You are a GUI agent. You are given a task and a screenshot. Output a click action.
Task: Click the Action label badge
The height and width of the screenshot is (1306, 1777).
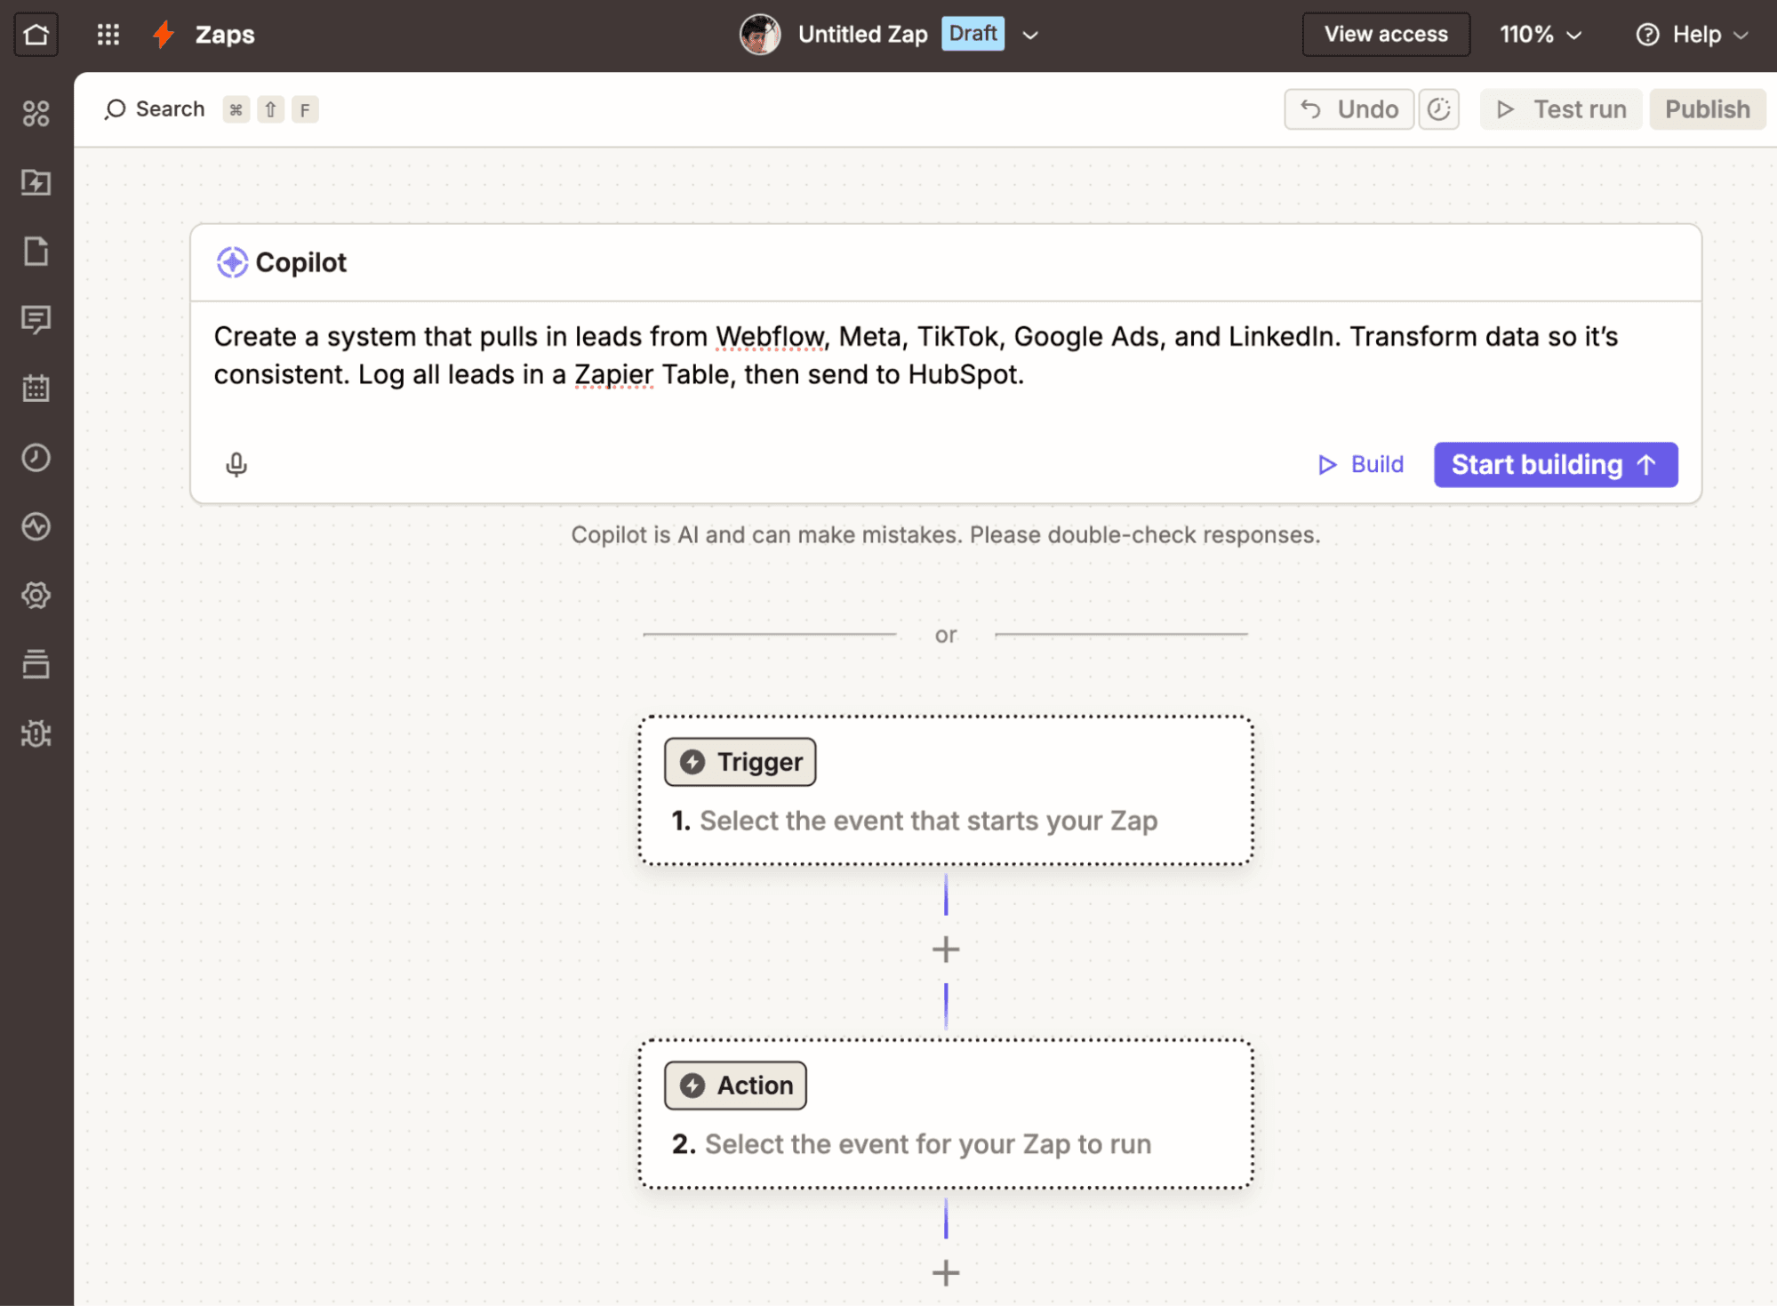pyautogui.click(x=735, y=1086)
